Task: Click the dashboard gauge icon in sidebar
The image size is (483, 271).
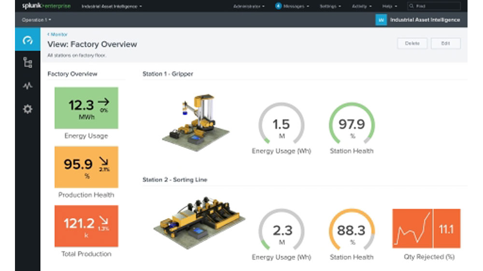Action: (28, 40)
